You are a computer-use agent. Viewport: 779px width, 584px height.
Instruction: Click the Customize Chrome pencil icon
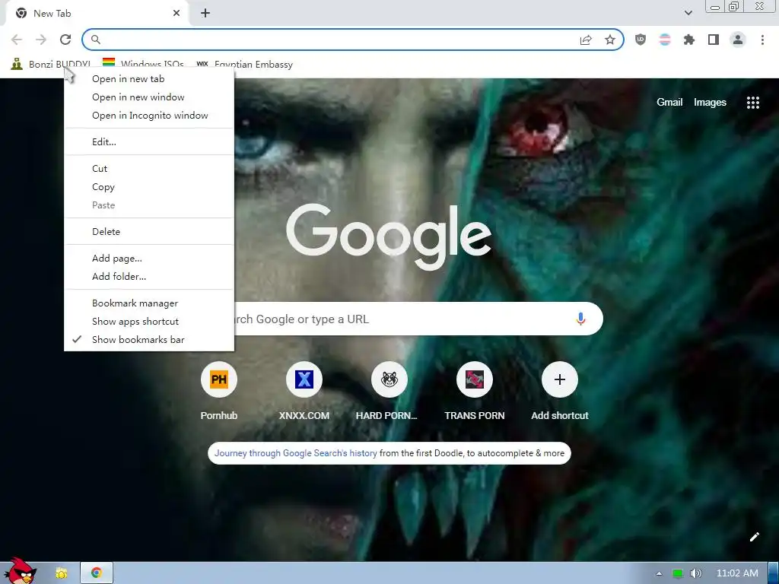point(754,537)
